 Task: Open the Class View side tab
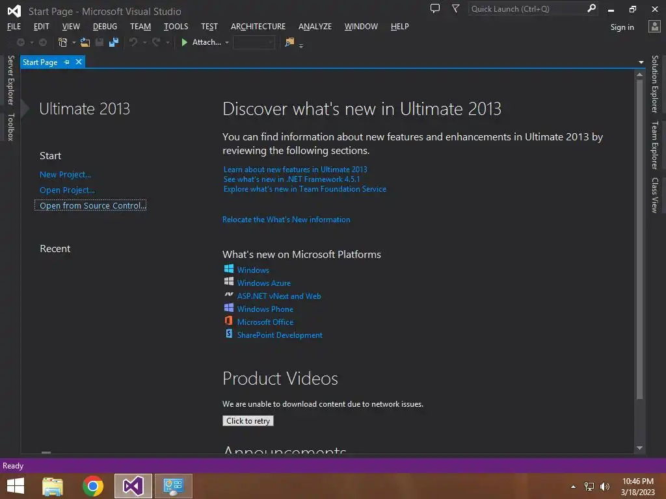655,195
